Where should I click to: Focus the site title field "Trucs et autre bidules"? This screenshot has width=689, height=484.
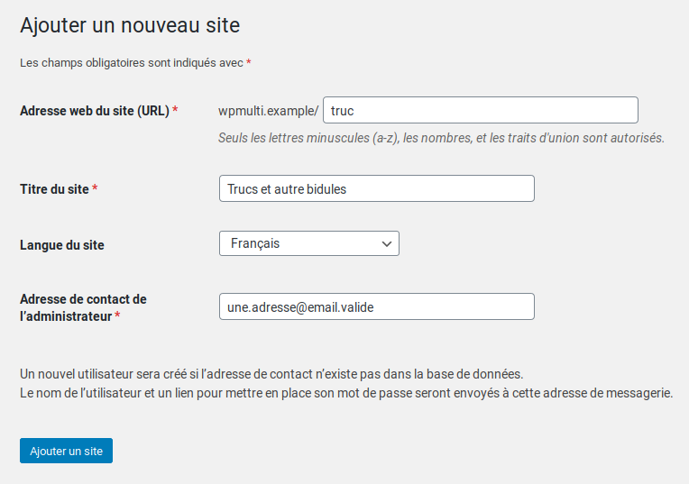pyautogui.click(x=376, y=189)
